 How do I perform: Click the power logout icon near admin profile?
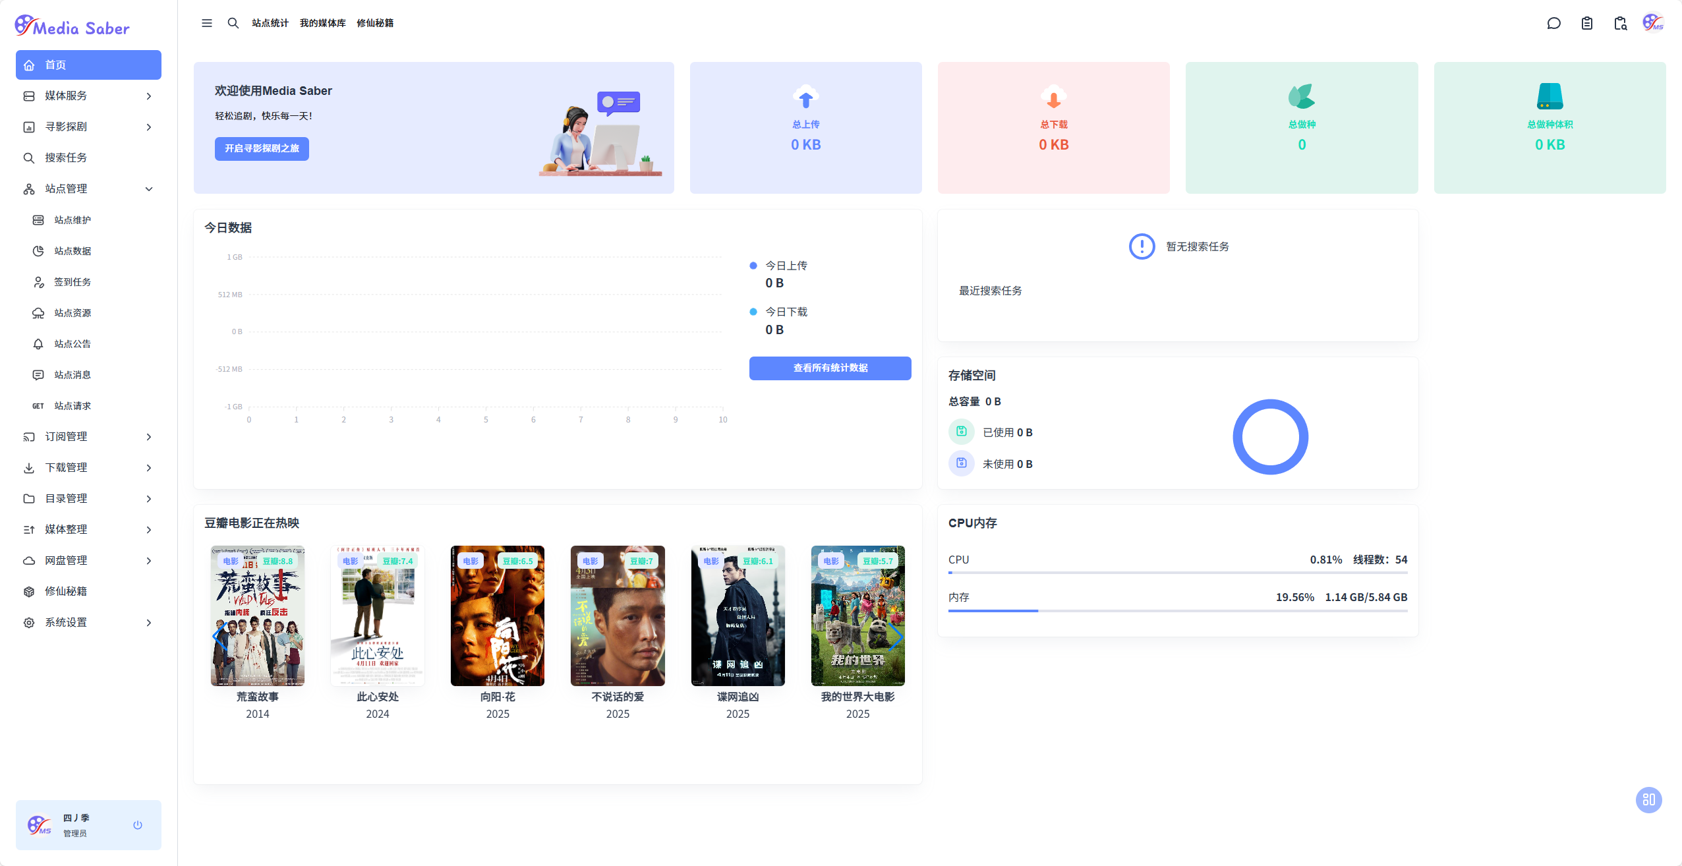pos(138,825)
